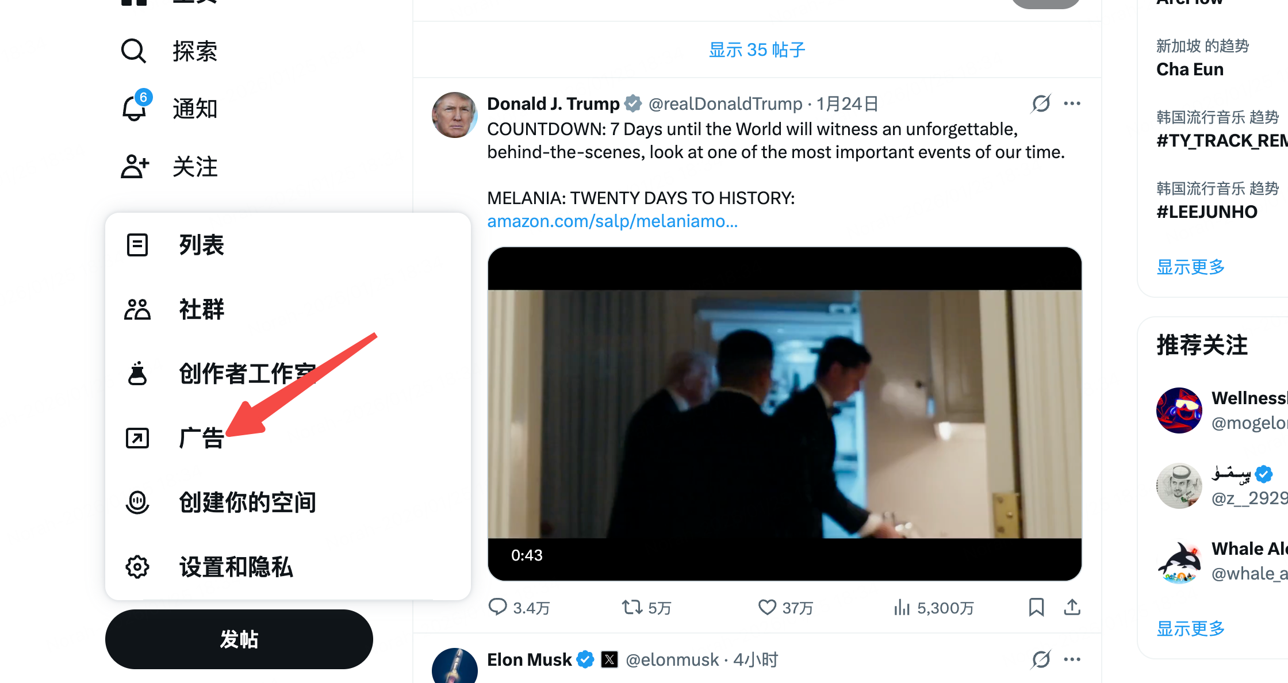Click the reply icon on Trump's post
The width and height of the screenshot is (1288, 683).
click(497, 607)
